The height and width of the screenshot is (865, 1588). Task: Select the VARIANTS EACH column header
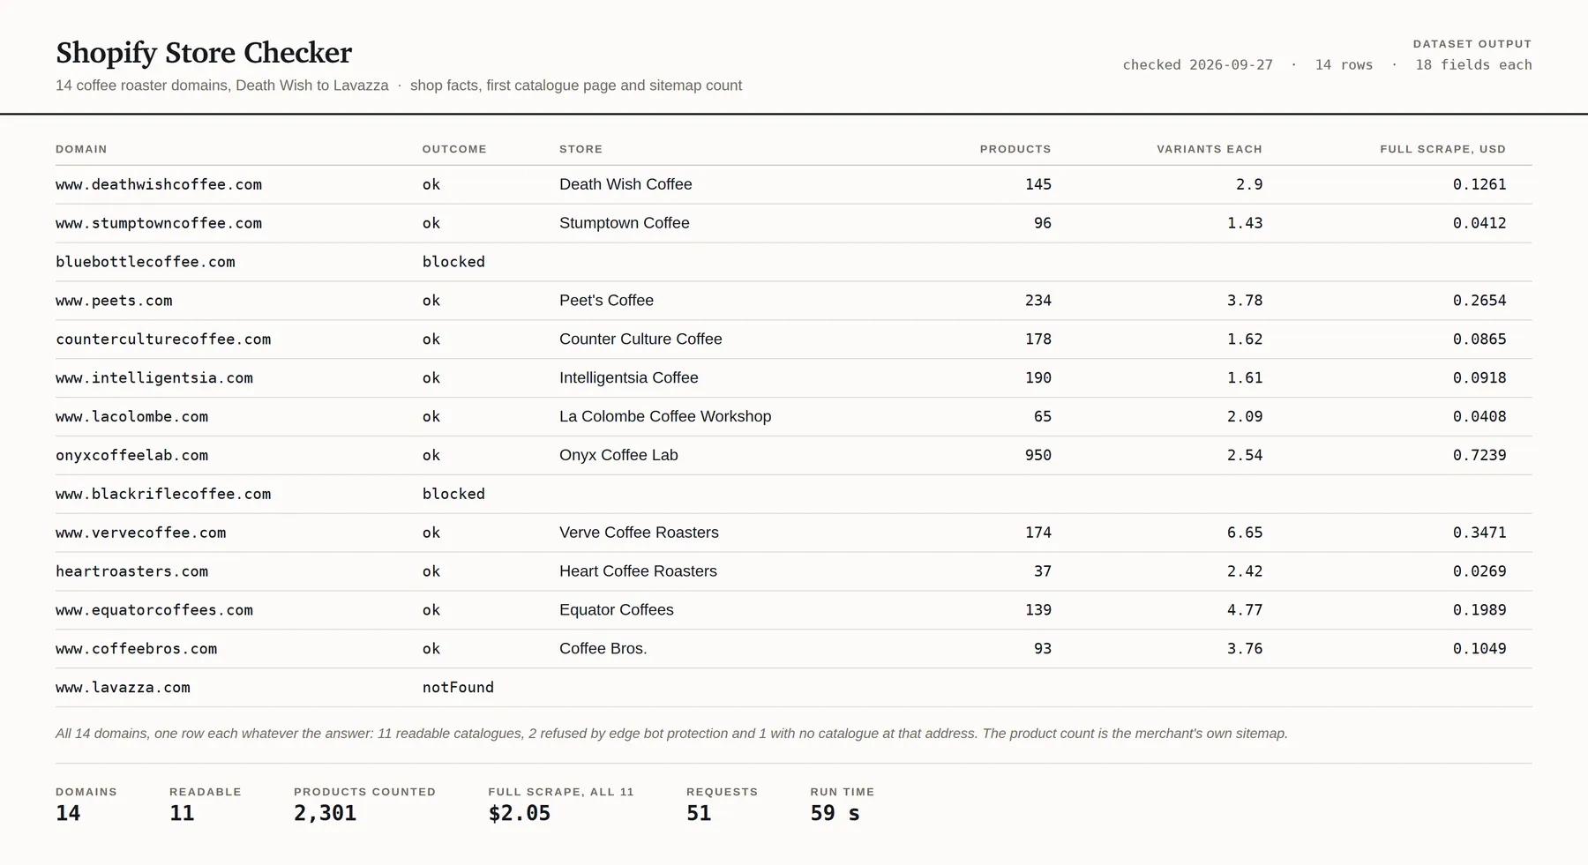pyautogui.click(x=1210, y=149)
